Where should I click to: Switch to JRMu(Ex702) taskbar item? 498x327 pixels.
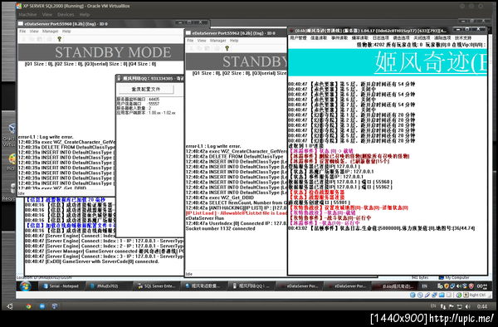point(109,286)
